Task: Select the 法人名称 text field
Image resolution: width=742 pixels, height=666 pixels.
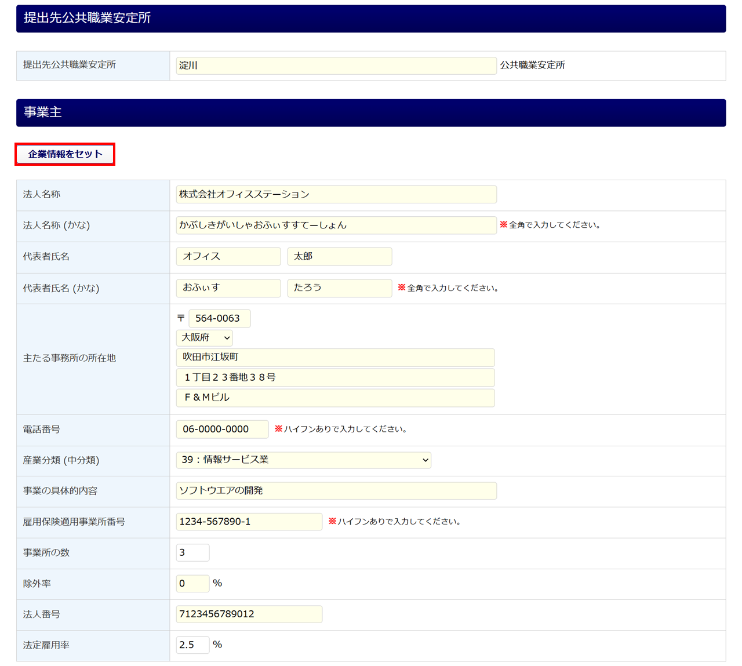Action: [336, 194]
